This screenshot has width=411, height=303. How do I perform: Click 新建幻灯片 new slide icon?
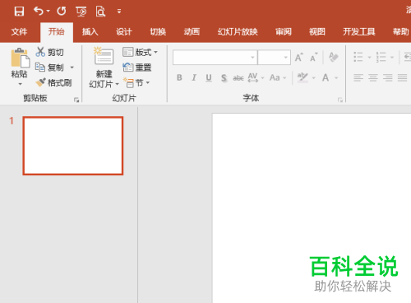click(104, 56)
